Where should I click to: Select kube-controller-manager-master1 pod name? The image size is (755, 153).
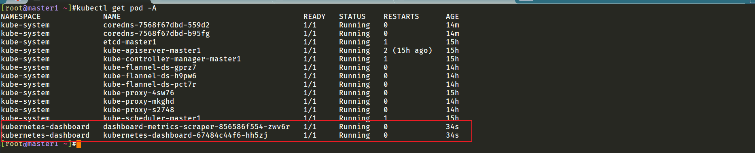click(x=172, y=59)
